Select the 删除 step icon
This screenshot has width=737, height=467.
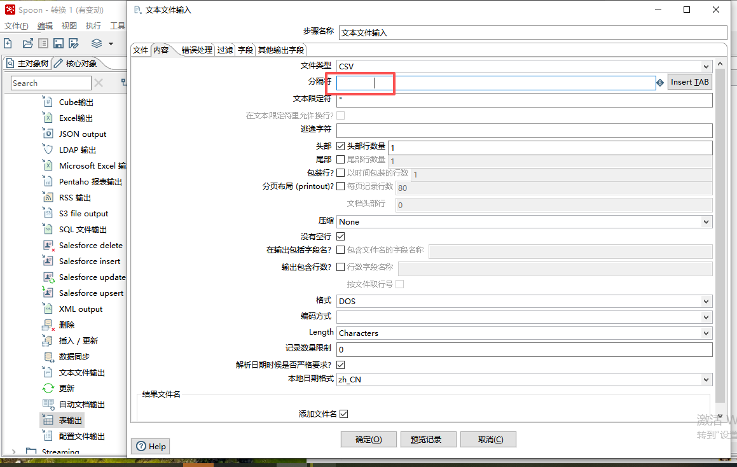coord(48,324)
